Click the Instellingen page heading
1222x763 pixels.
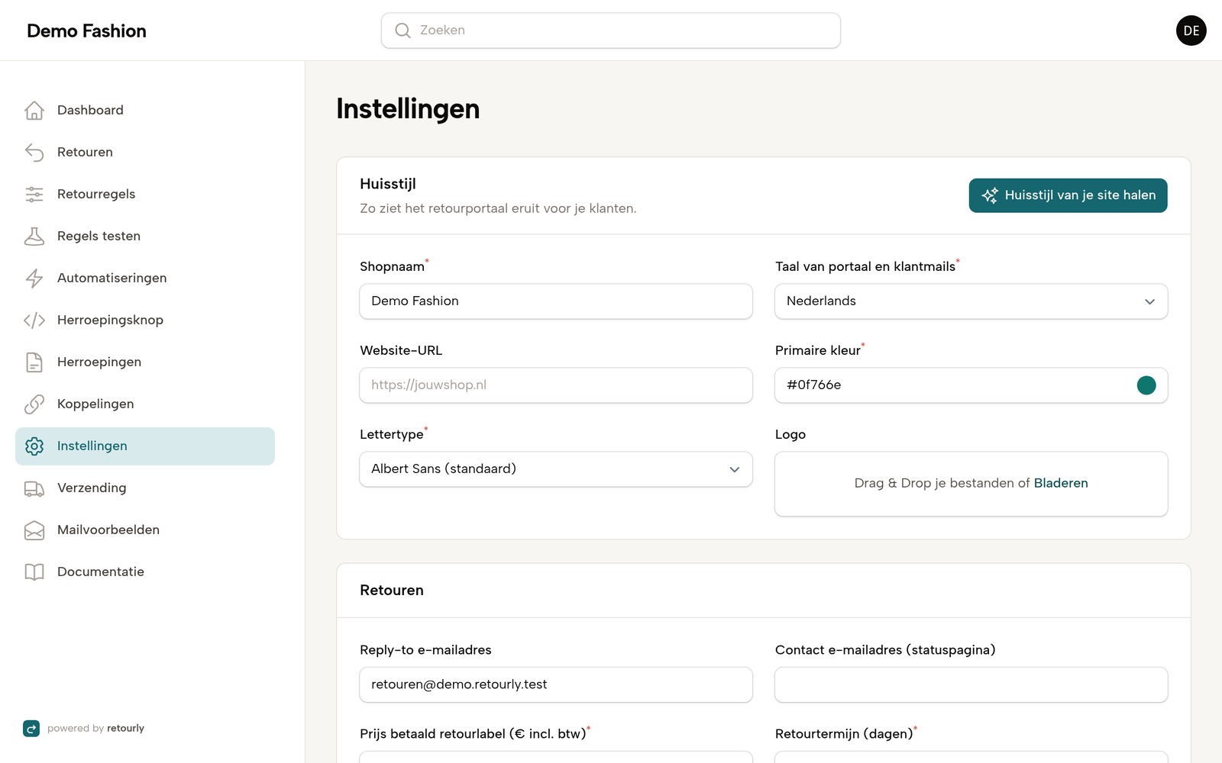click(408, 109)
